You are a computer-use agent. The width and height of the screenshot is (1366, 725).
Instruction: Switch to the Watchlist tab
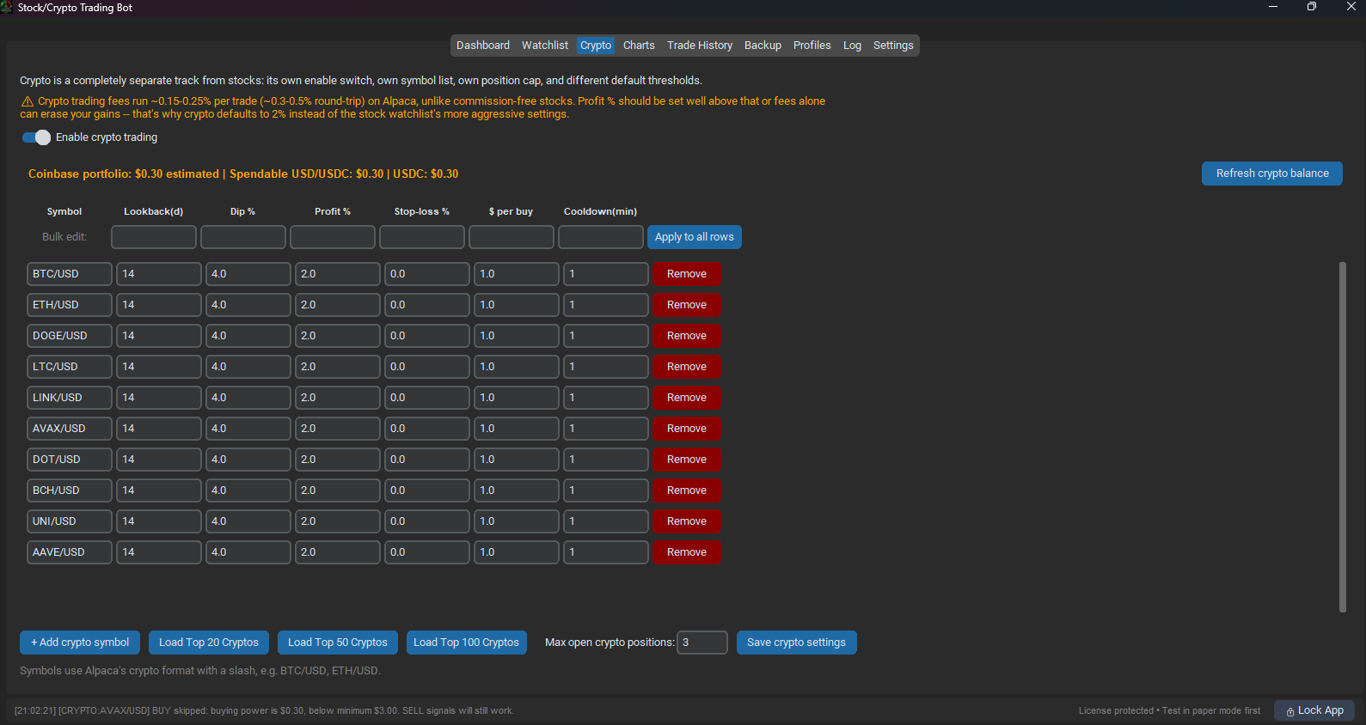(545, 46)
